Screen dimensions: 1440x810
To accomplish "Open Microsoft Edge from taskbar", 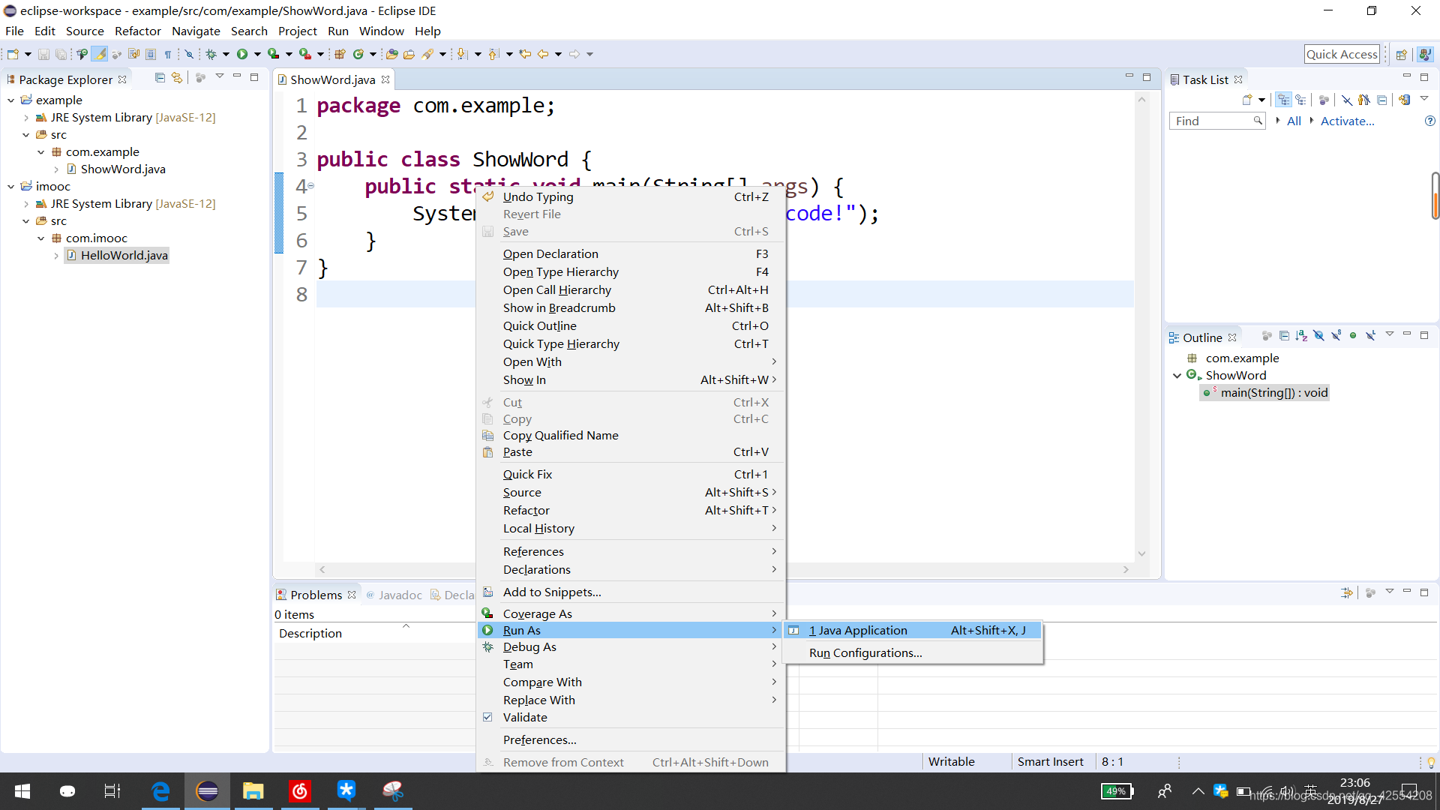I will 160,790.
